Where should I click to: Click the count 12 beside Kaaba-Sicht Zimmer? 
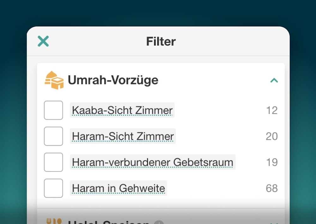272,110
